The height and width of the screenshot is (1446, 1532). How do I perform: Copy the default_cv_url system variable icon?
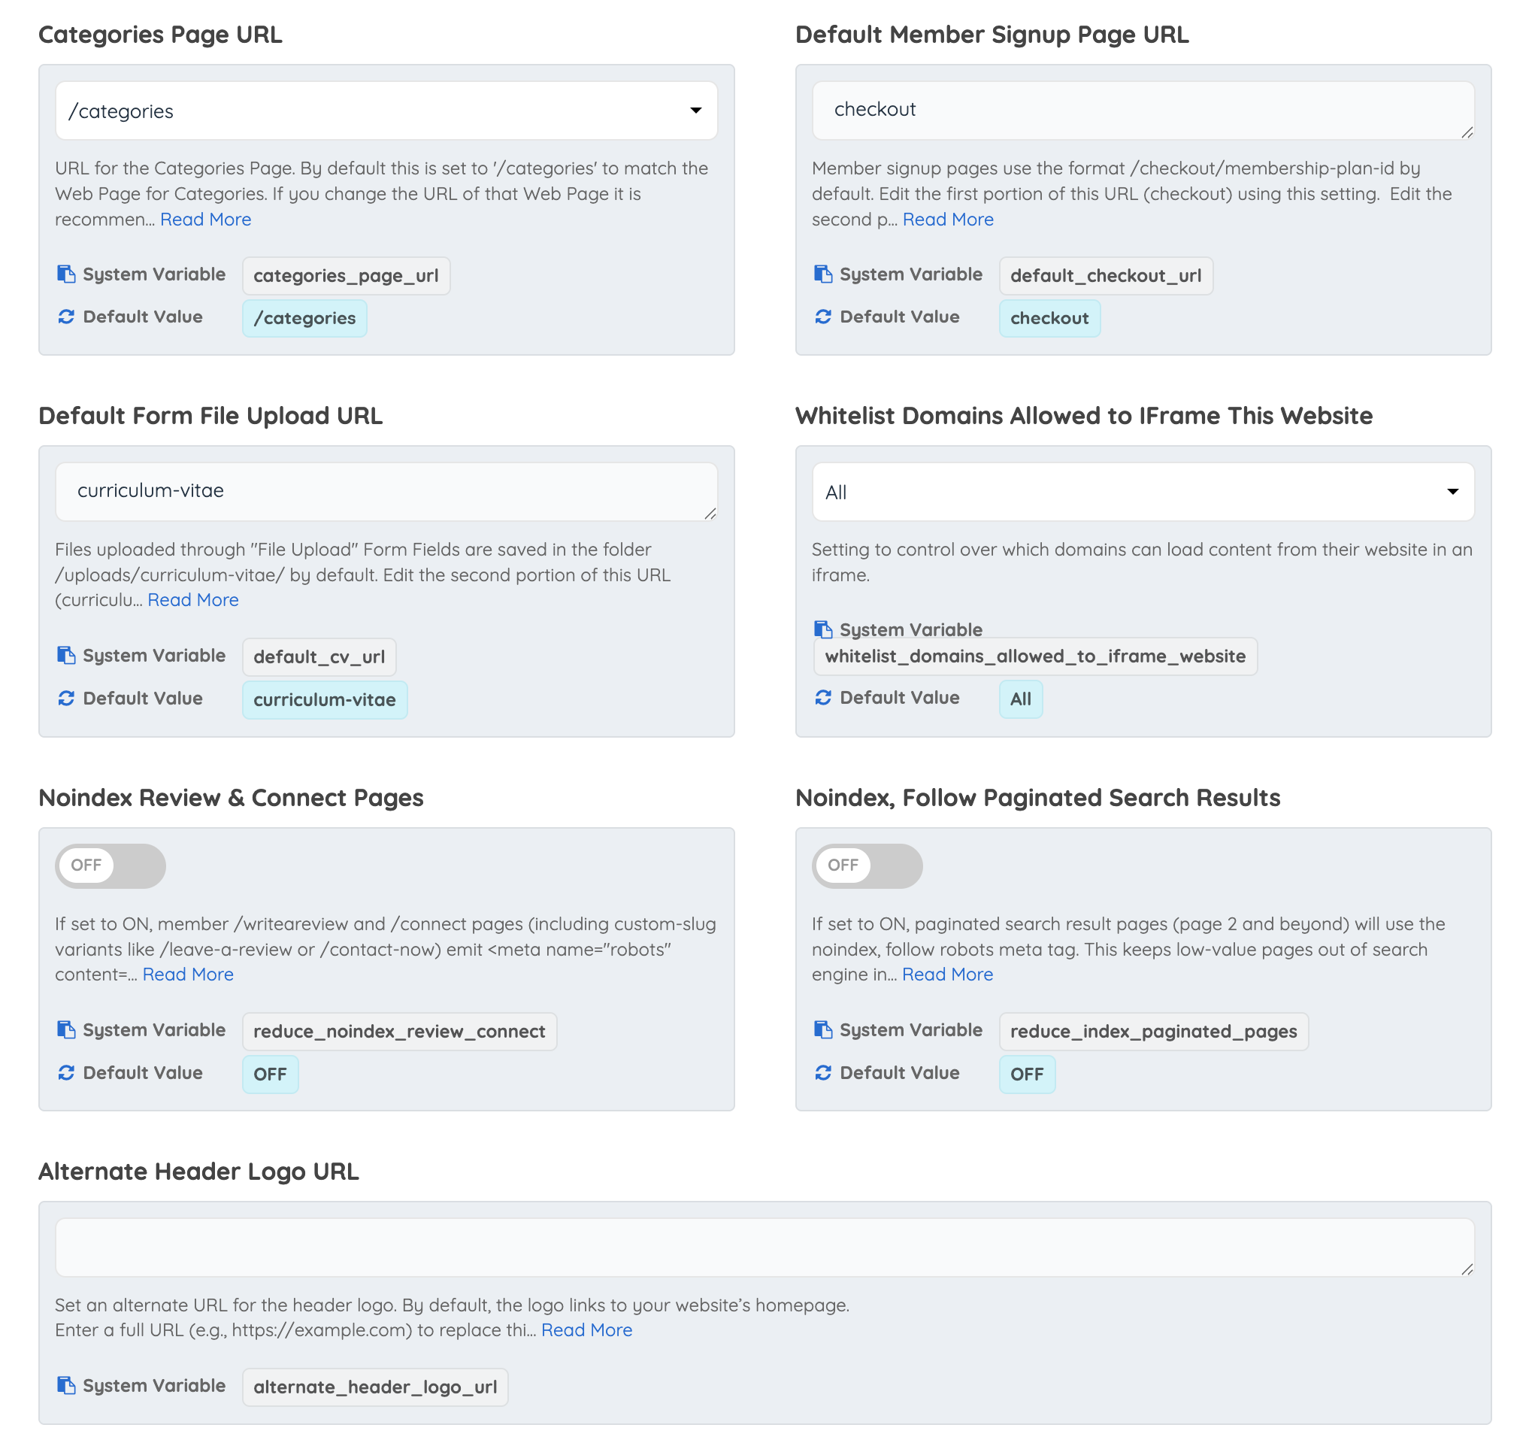point(66,655)
